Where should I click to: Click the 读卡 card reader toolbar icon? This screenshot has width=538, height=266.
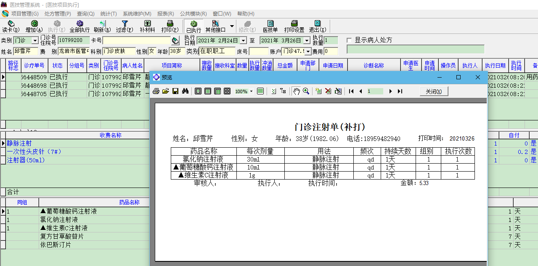point(11,26)
